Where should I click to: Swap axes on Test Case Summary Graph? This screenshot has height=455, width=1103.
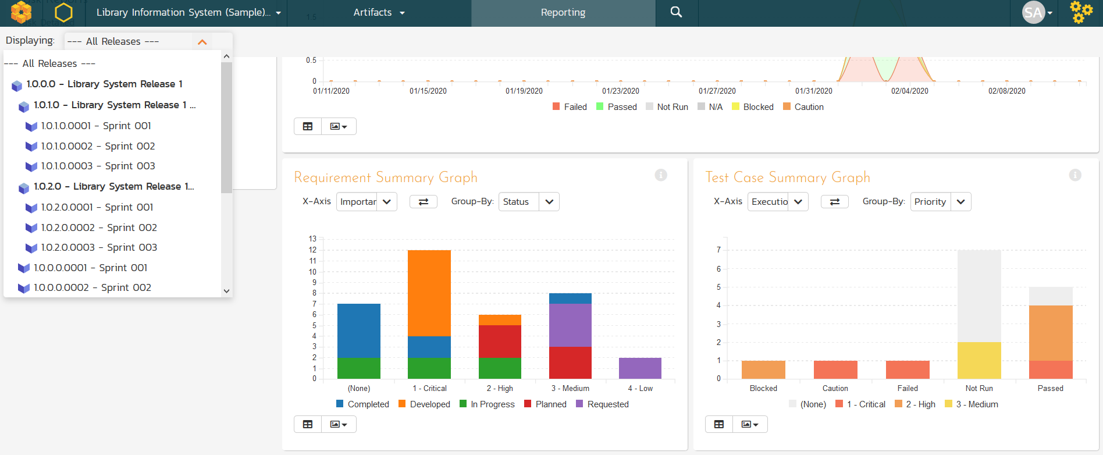click(x=834, y=202)
